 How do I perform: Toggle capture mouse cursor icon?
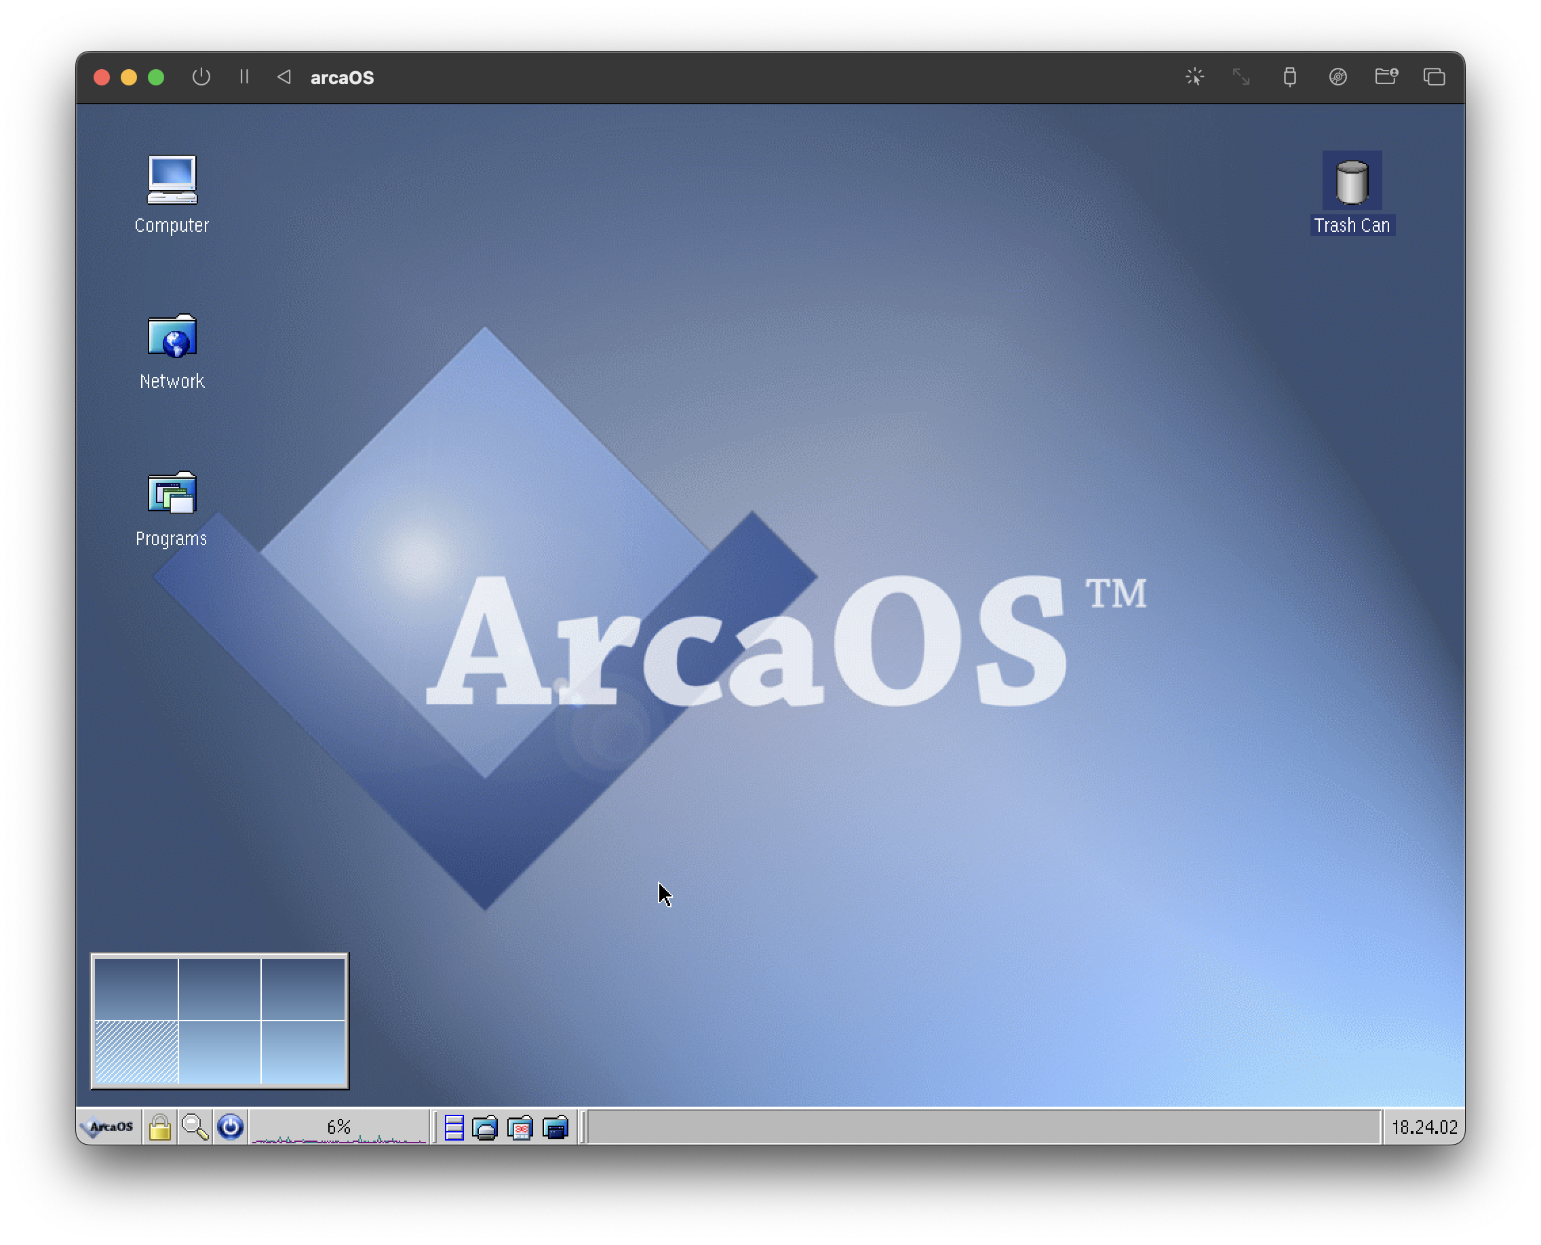coord(1194,77)
